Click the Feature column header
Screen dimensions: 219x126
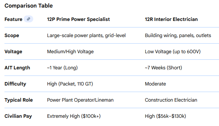tap(13, 19)
